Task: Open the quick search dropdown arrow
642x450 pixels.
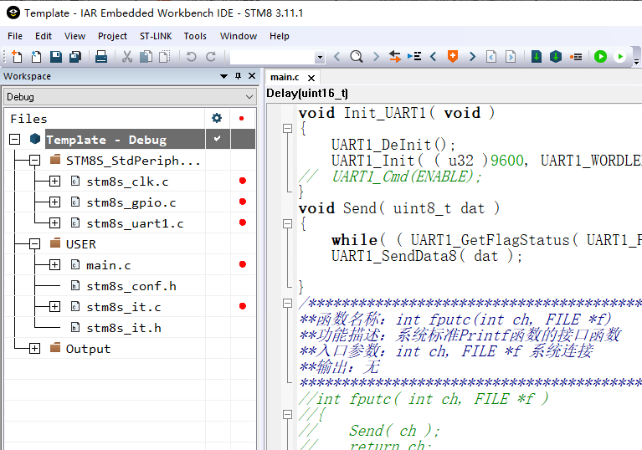Action: [320, 57]
